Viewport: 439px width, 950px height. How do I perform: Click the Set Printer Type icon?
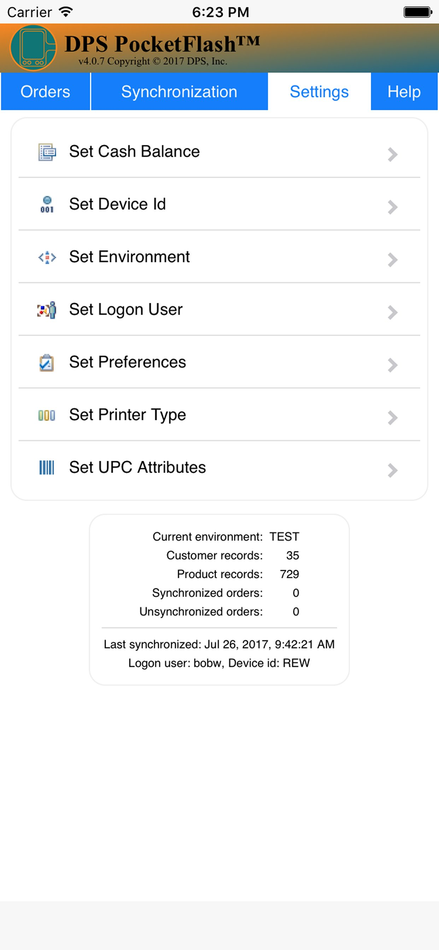click(47, 416)
